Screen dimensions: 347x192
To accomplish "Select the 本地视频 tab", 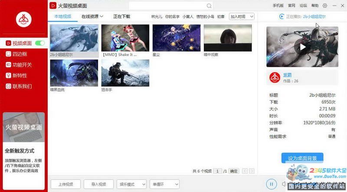I will [x=62, y=16].
